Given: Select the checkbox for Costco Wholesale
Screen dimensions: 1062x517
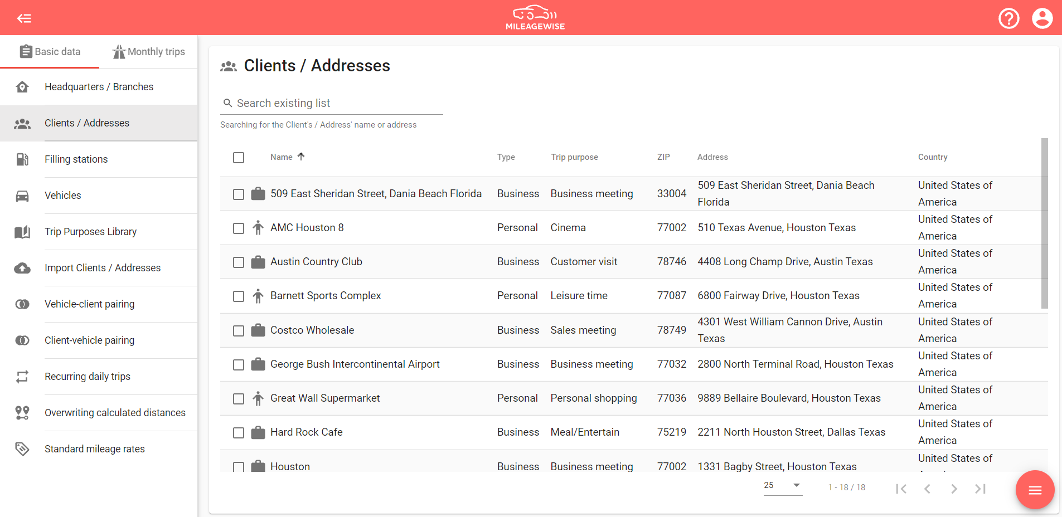Looking at the screenshot, I should tap(239, 330).
